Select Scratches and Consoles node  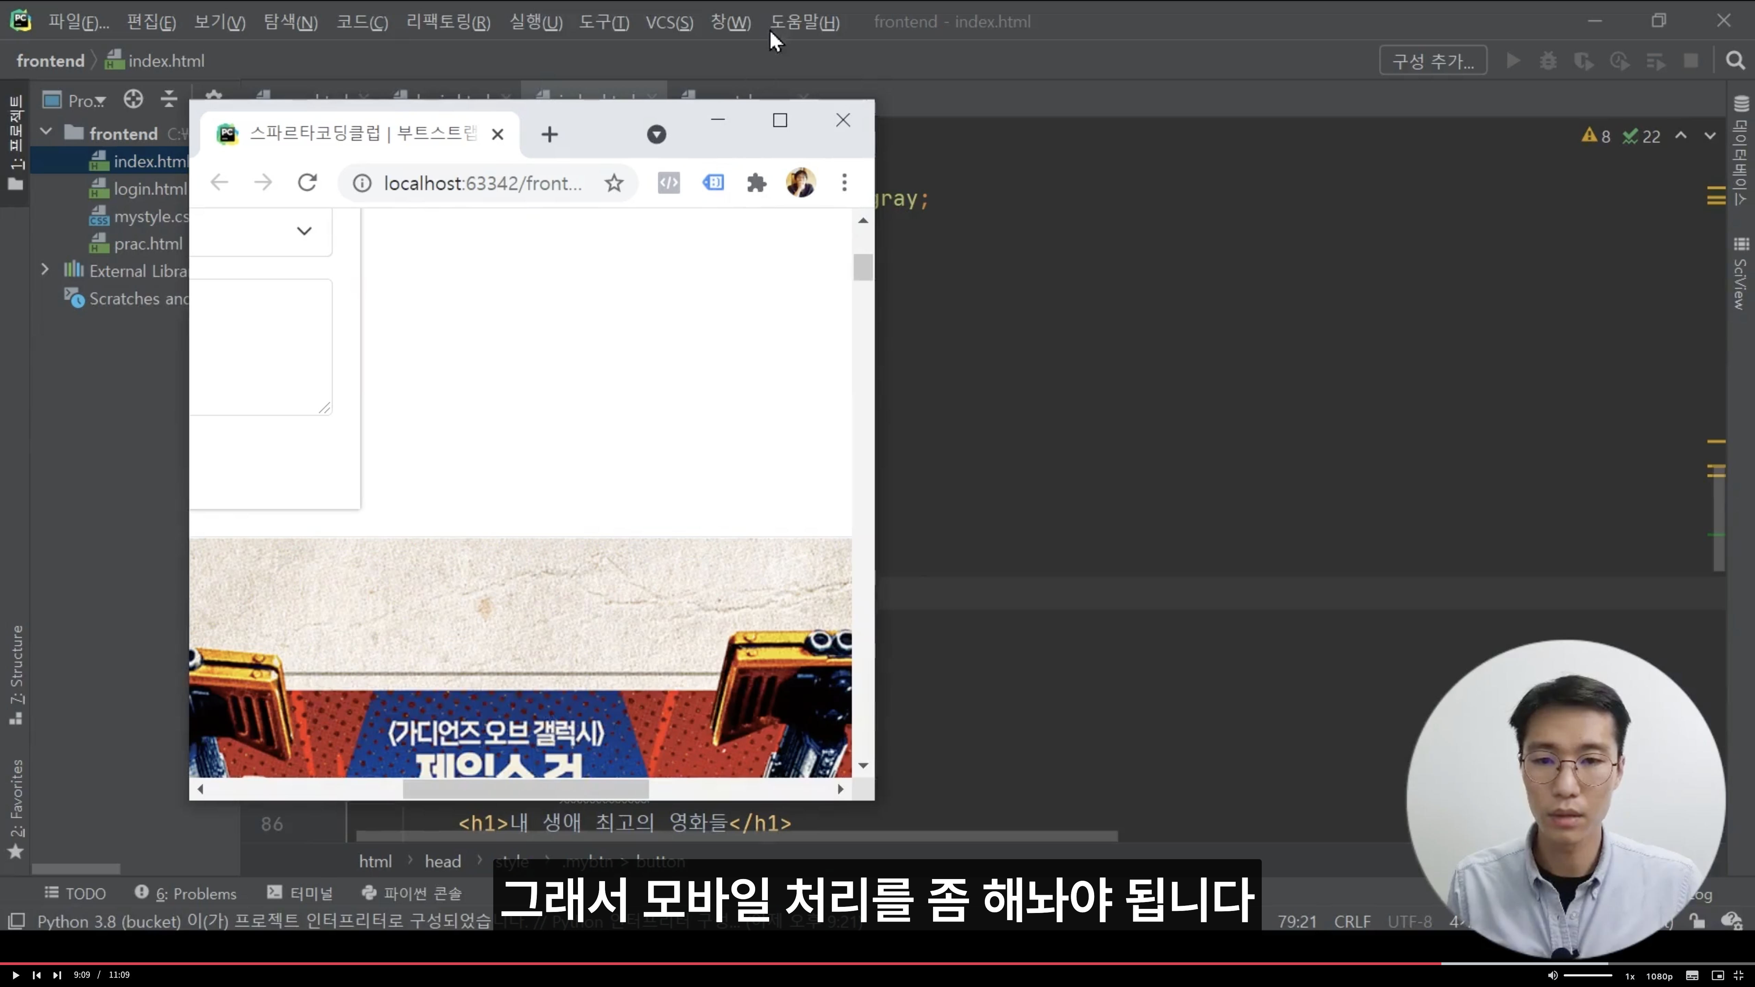point(126,298)
